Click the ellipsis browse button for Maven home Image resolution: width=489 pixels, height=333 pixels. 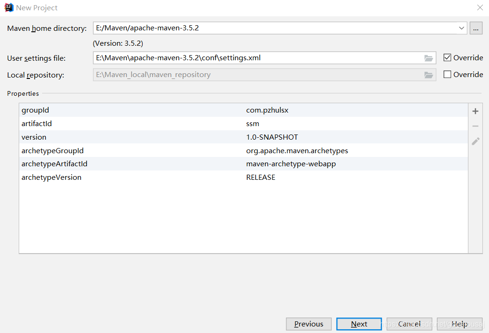tap(476, 28)
